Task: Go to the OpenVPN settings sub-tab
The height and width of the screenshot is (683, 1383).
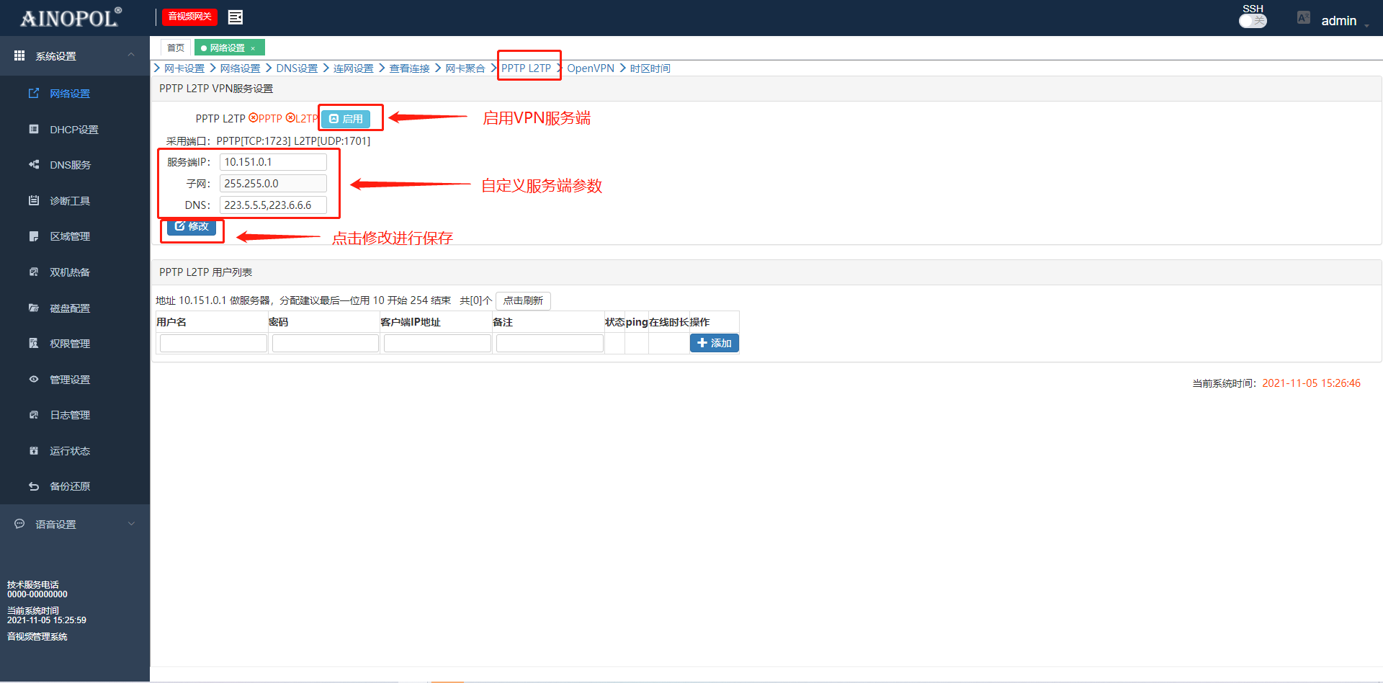Action: pyautogui.click(x=590, y=68)
